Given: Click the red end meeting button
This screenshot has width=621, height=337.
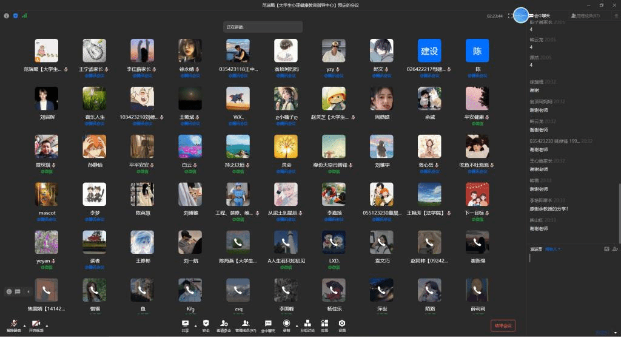Looking at the screenshot, I should [503, 325].
